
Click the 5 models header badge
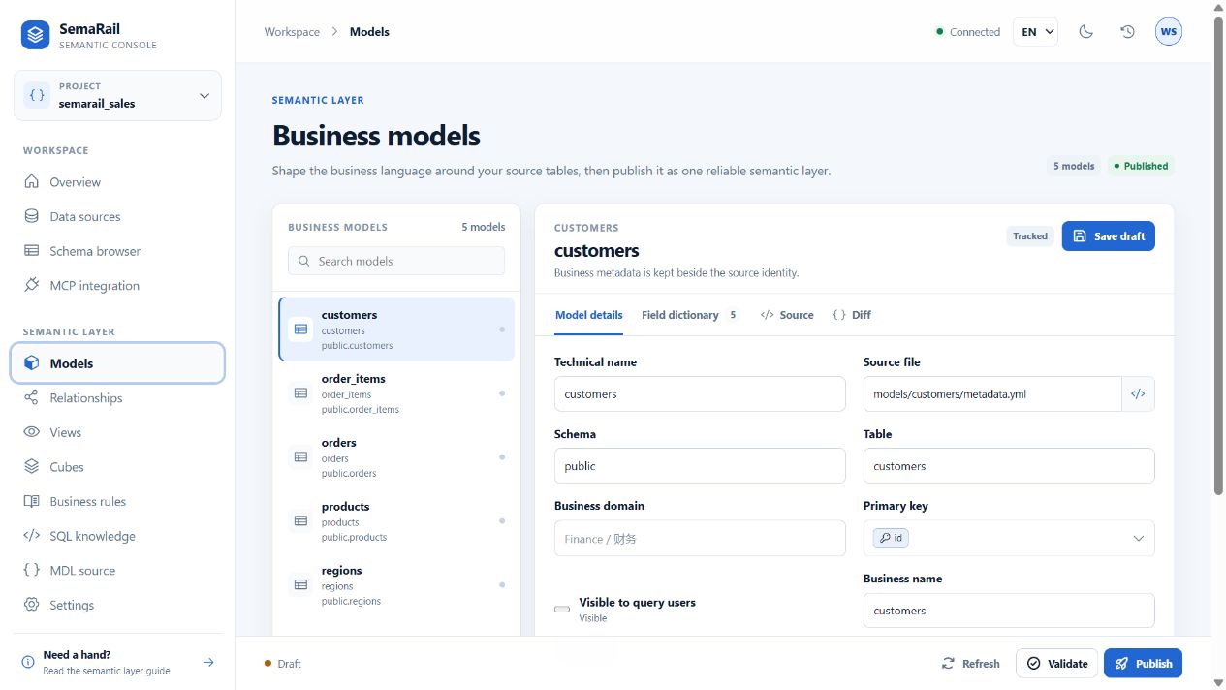point(1074,166)
